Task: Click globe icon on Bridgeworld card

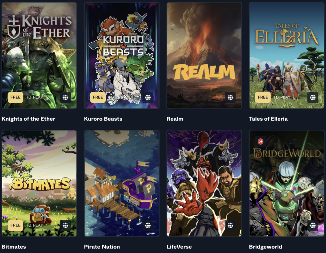Action: 313,225
